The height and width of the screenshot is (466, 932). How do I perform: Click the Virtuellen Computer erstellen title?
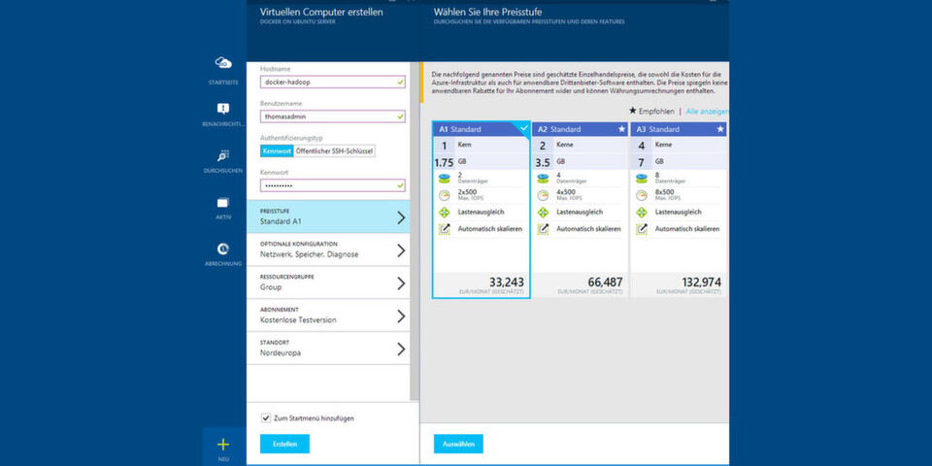321,12
